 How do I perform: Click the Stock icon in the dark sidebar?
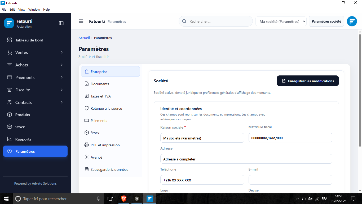pos(10,127)
